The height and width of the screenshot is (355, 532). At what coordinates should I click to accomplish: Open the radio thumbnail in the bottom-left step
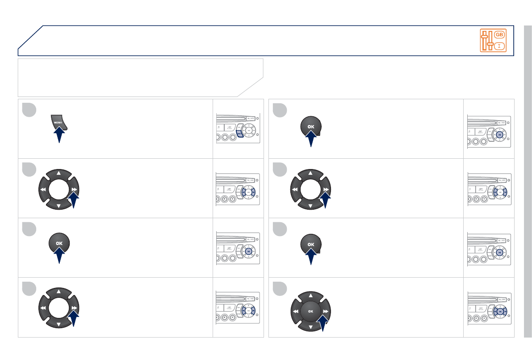238,308
